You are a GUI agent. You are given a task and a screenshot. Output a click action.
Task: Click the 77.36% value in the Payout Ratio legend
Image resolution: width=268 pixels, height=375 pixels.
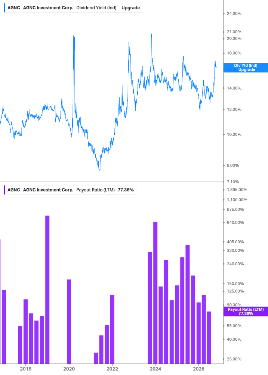pyautogui.click(x=126, y=190)
